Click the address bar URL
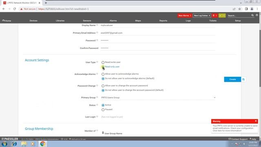The width and height of the screenshot is (261, 147). pos(64,9)
